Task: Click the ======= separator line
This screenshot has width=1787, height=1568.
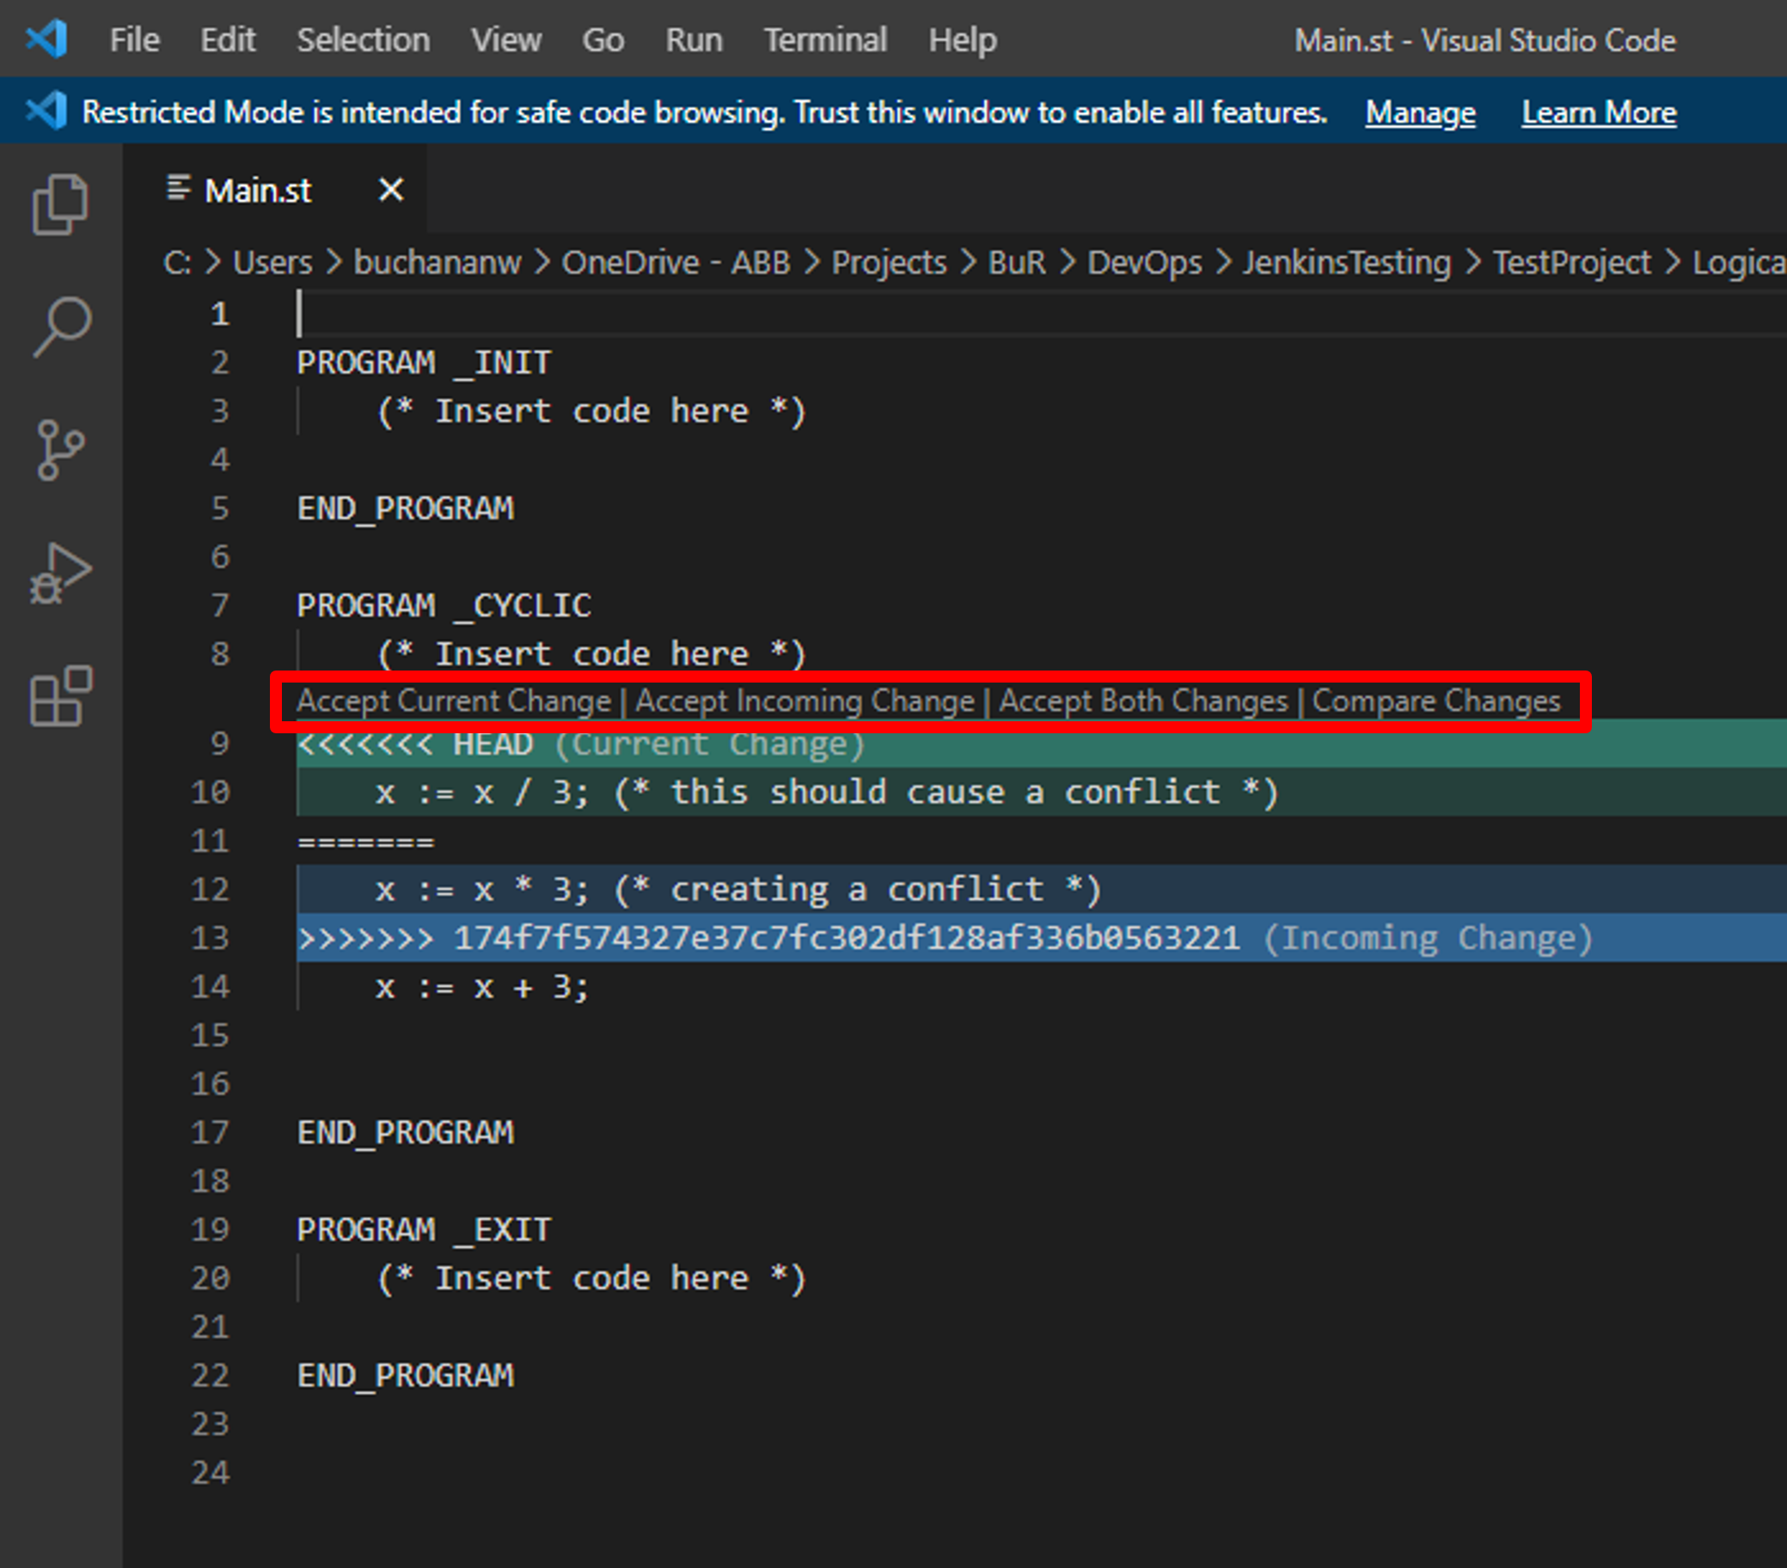Action: [x=365, y=842]
